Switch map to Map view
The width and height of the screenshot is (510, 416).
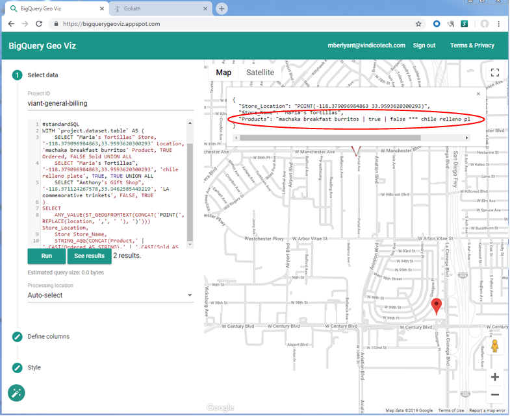coord(223,73)
